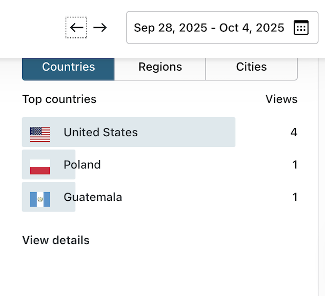The height and width of the screenshot is (296, 325).
Task: Click the Top countries heading
Action: click(x=59, y=99)
